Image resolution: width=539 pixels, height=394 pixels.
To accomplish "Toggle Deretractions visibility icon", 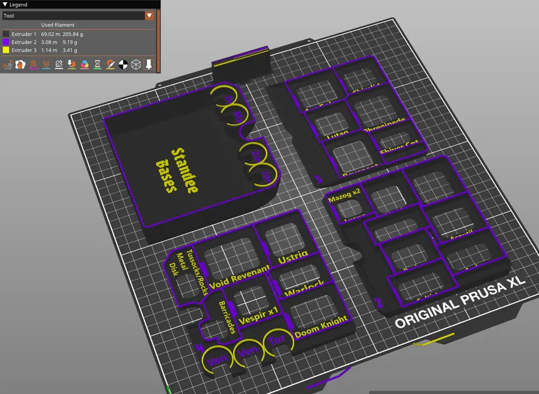I will 46,64.
